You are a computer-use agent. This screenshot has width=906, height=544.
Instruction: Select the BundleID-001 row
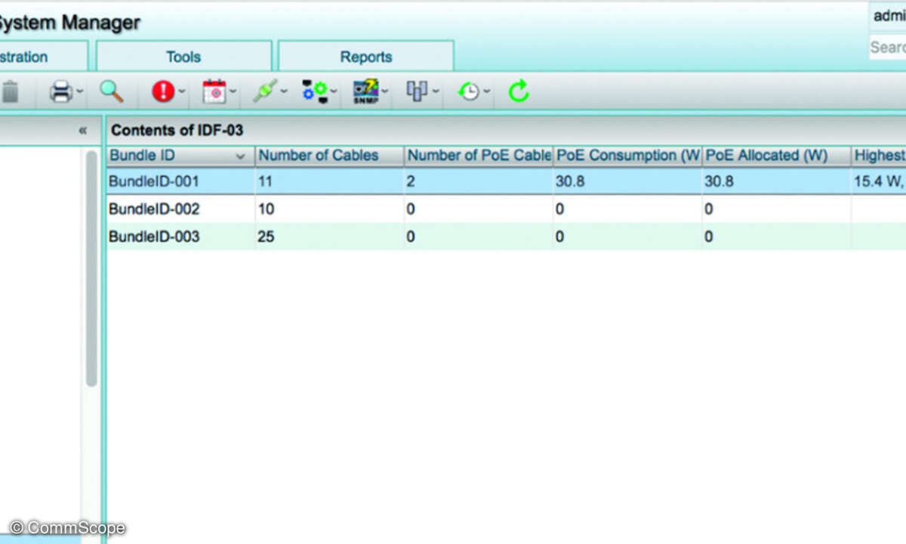(506, 181)
